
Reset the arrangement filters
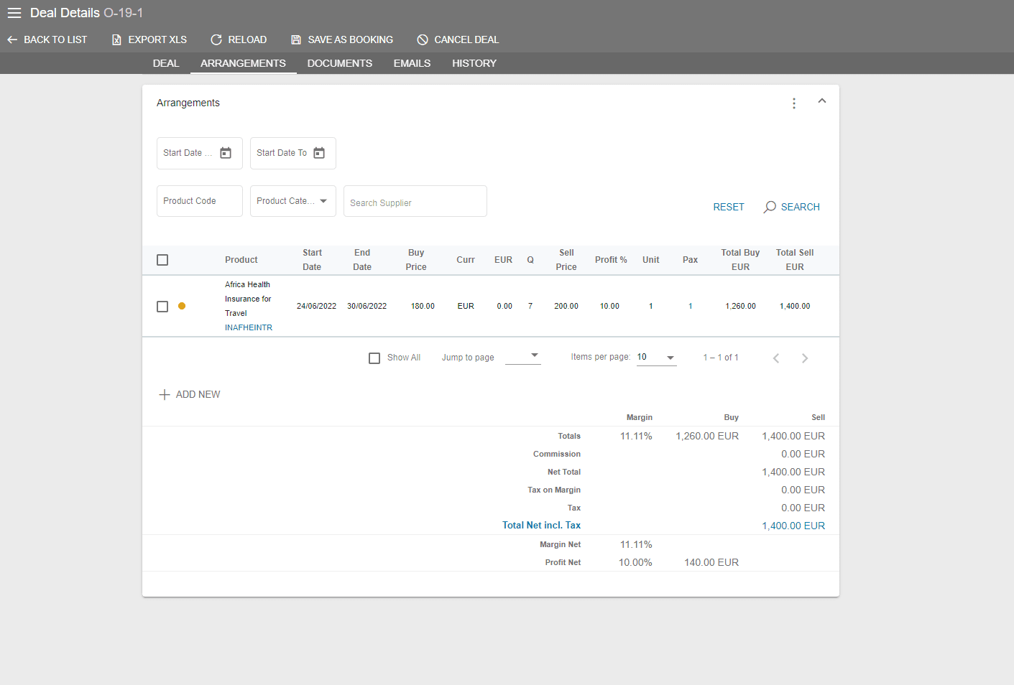(729, 207)
